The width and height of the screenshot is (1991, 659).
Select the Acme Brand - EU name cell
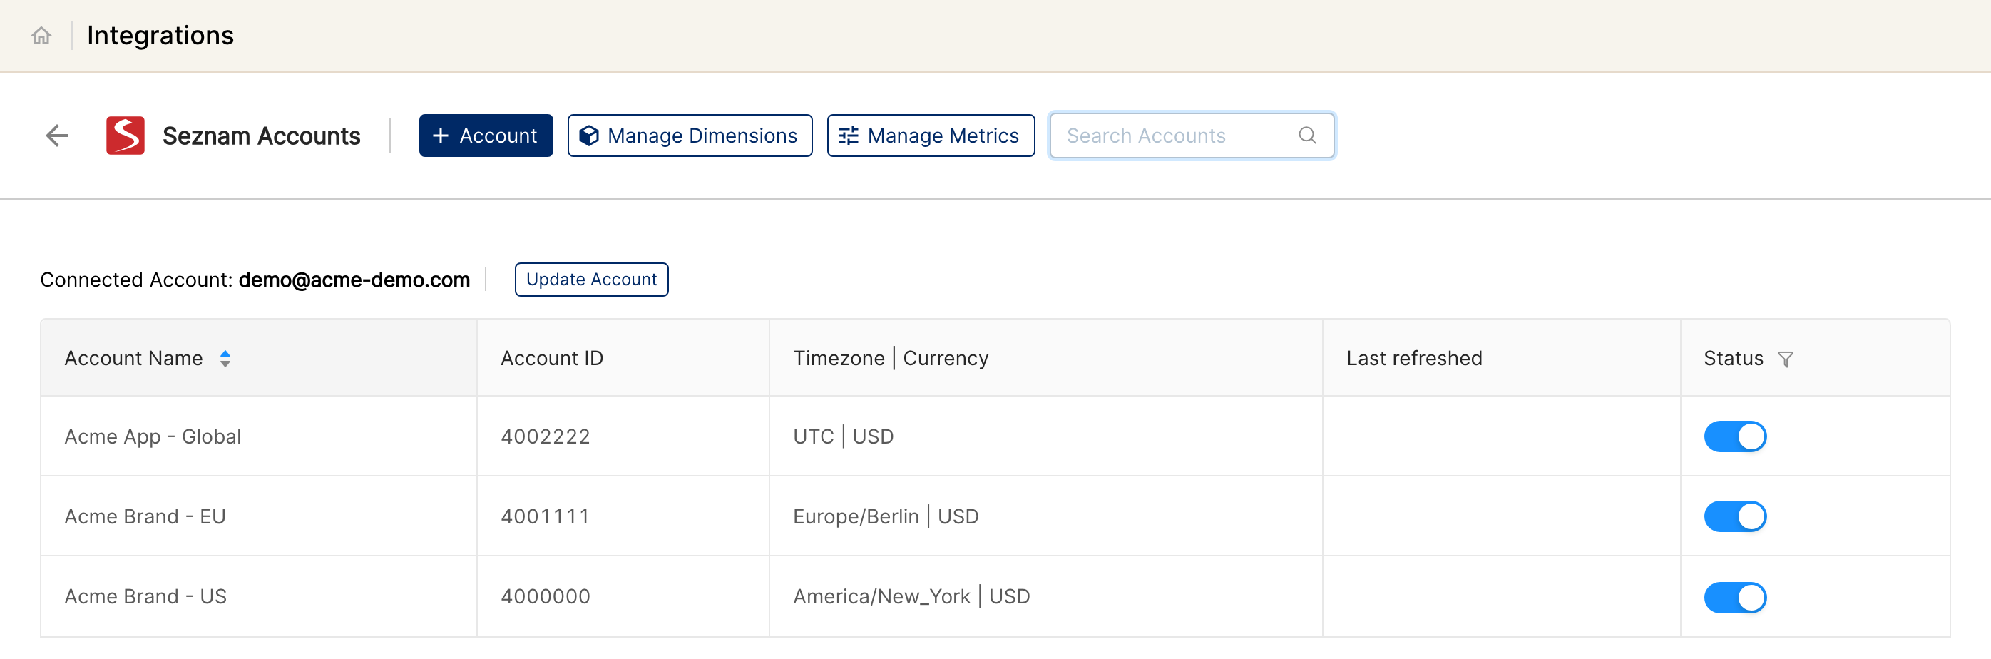(259, 517)
